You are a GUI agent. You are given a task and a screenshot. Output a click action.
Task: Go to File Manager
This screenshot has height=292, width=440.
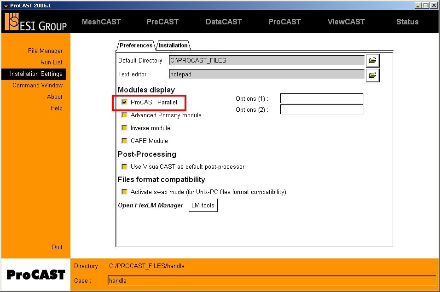pos(45,51)
